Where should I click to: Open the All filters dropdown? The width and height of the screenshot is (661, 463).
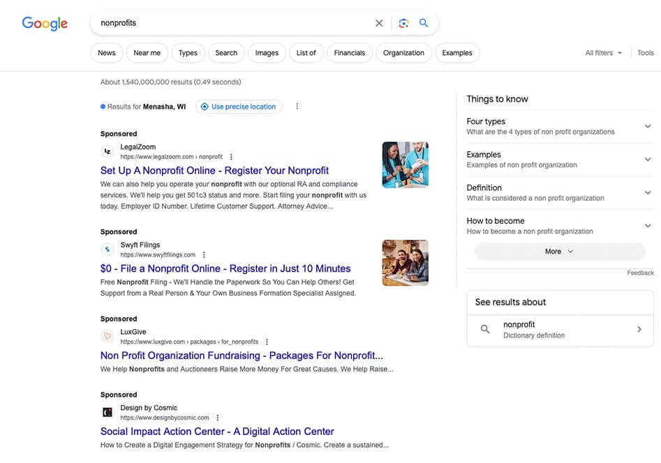(603, 53)
